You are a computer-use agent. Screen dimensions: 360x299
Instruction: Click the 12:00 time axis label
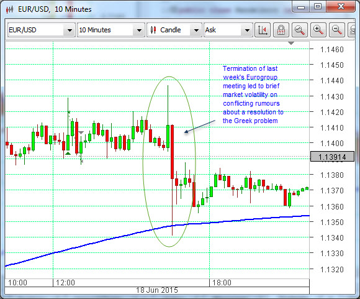[x=65, y=283]
